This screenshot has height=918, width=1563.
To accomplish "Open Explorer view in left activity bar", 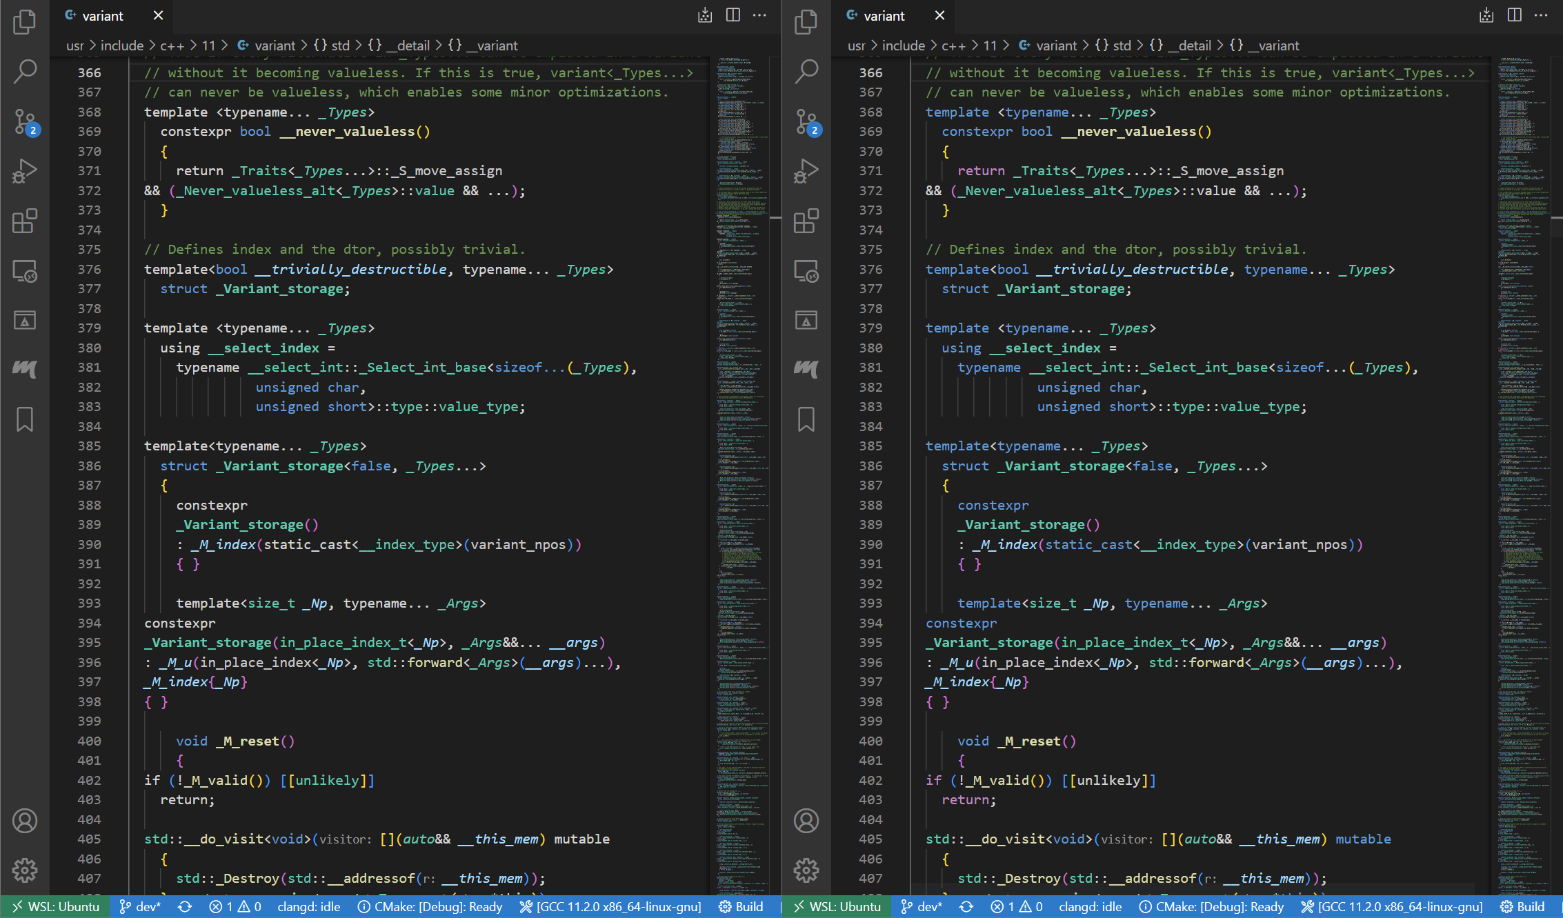I will point(25,22).
